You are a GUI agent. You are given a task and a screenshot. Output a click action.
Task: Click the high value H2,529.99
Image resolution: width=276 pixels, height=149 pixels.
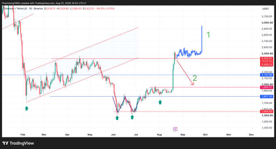[63, 9]
